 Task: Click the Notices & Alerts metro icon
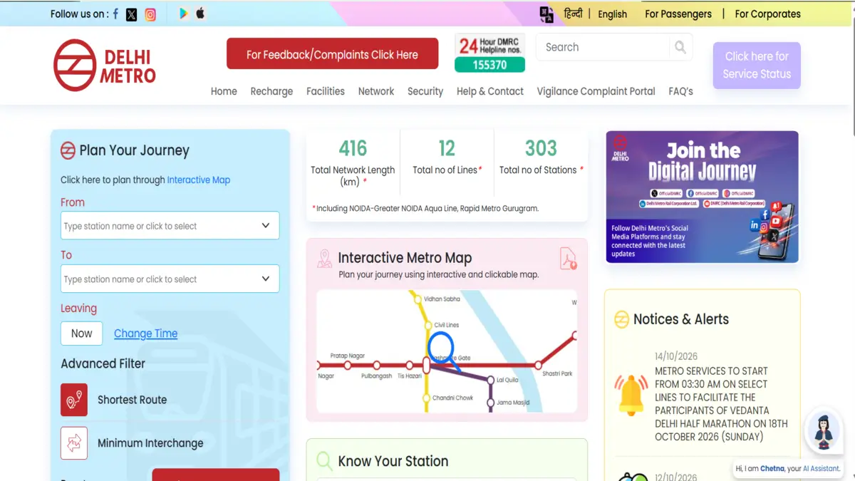coord(622,319)
